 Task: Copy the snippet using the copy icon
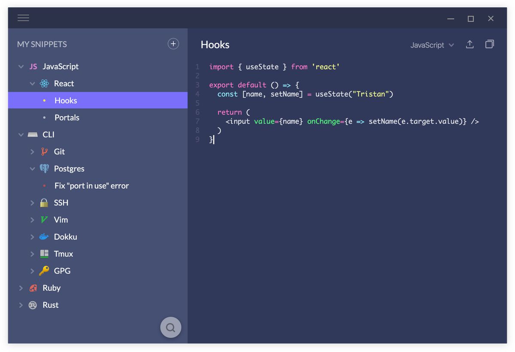click(x=490, y=44)
